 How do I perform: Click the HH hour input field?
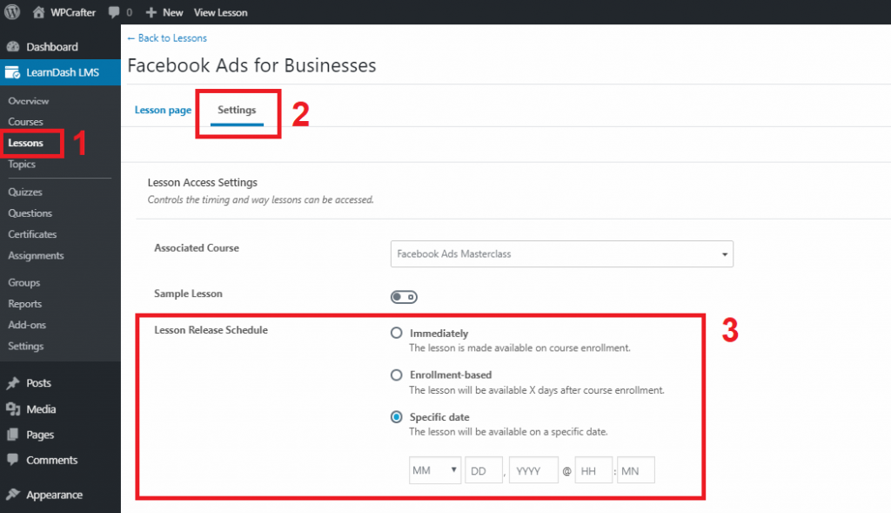[593, 470]
